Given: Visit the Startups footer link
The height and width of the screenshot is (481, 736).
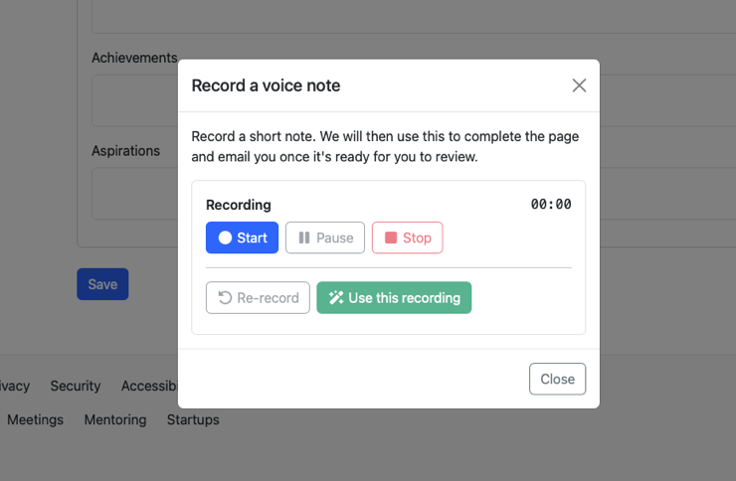Looking at the screenshot, I should coord(193,419).
